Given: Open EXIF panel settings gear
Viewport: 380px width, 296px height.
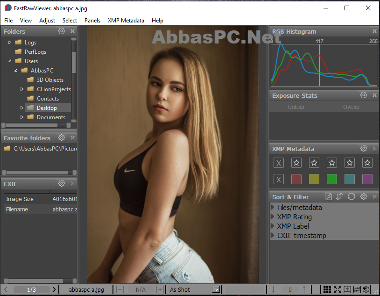Looking at the screenshot, I should 62,183.
